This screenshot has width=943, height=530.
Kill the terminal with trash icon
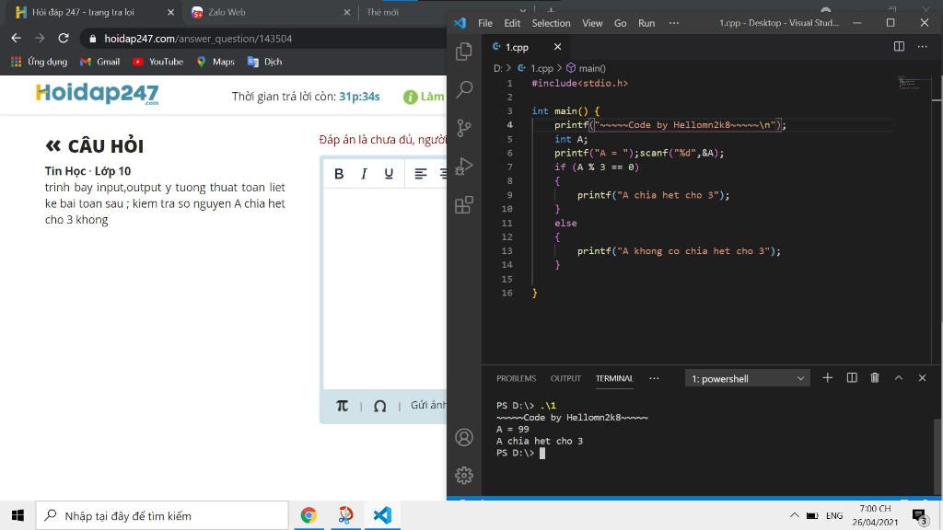875,377
